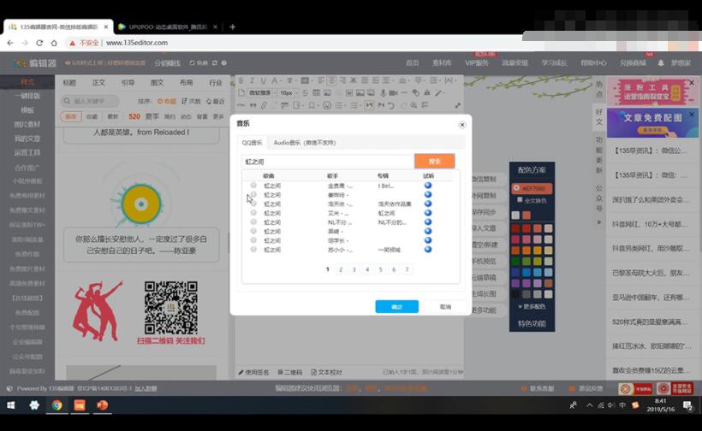Select the radio button for the first song row
This screenshot has width=702, height=431.
[x=253, y=185]
